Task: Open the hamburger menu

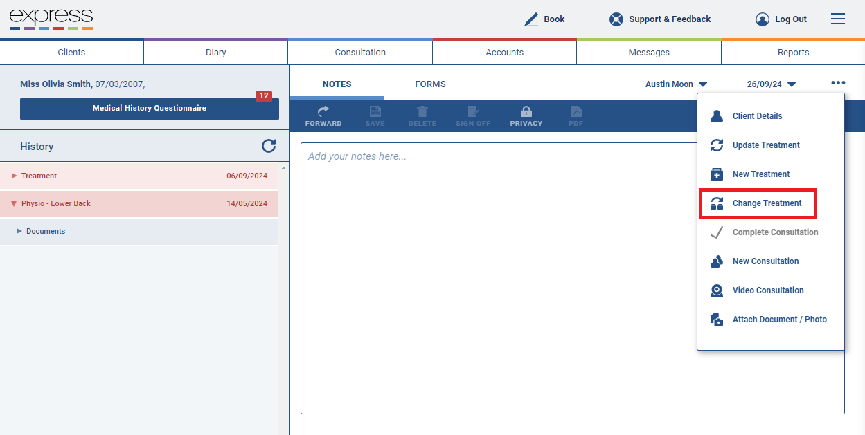Action: (x=838, y=19)
